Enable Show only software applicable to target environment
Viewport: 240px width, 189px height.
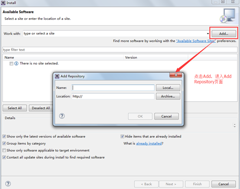[x=4, y=151]
